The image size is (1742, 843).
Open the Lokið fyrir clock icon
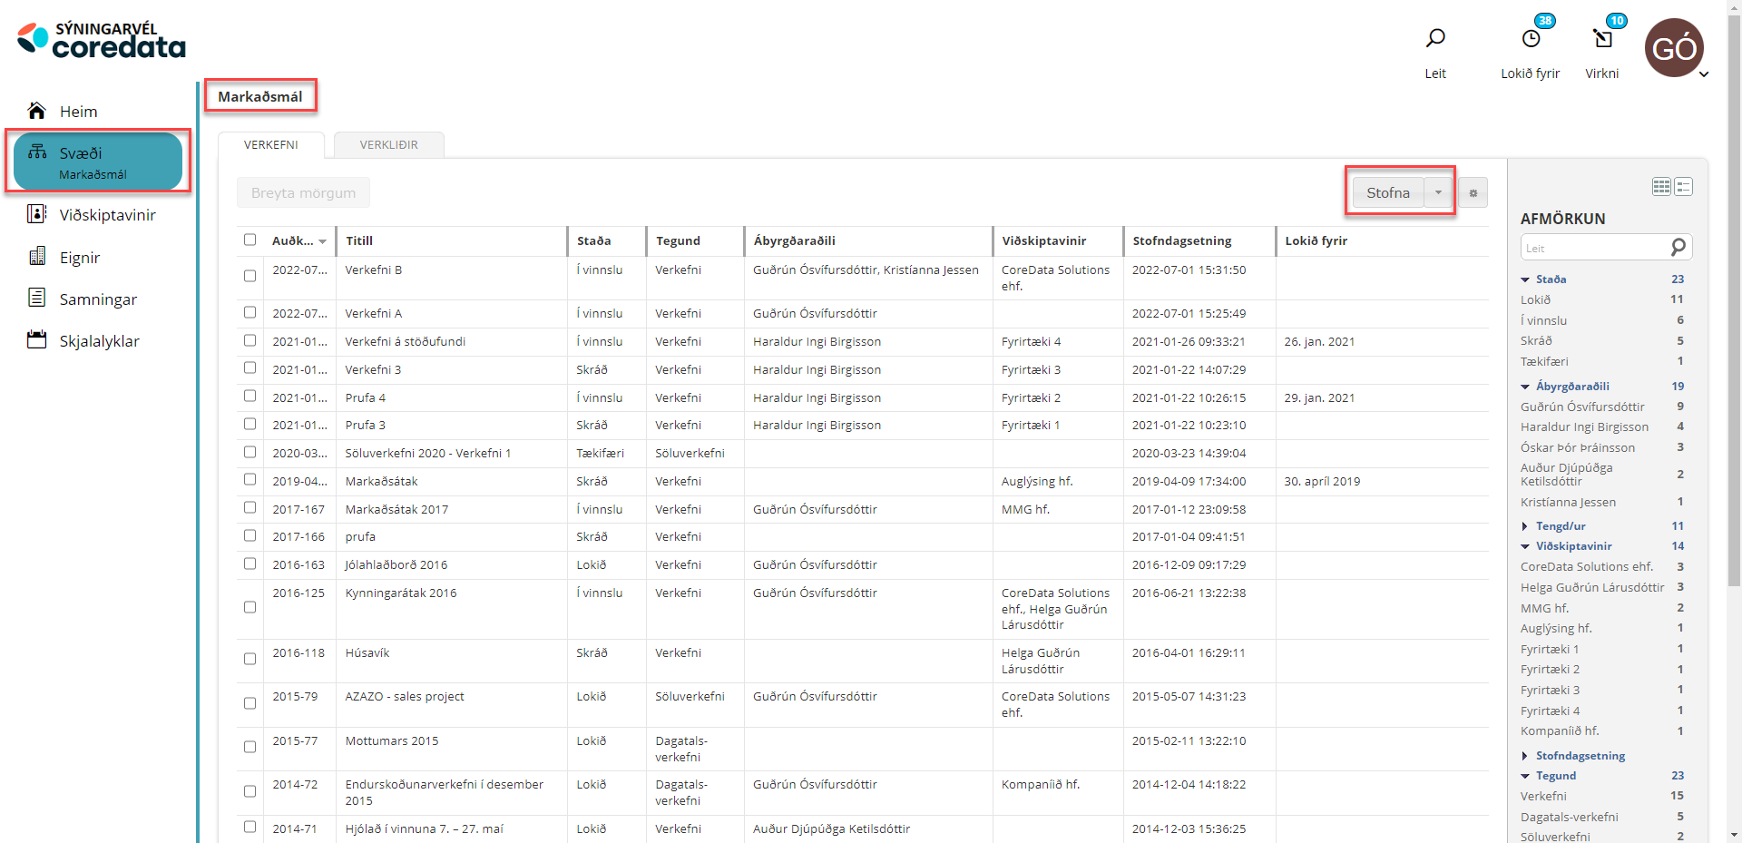click(1531, 38)
